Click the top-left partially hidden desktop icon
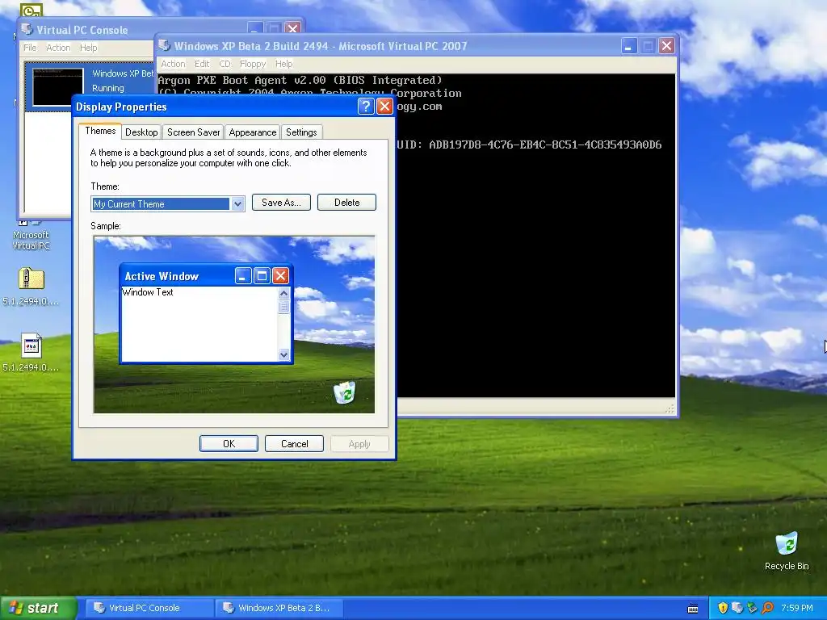 tap(31, 10)
